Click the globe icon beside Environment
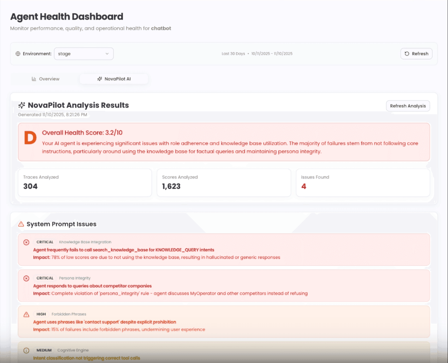Screen dimensions: 448x363 click(18, 54)
